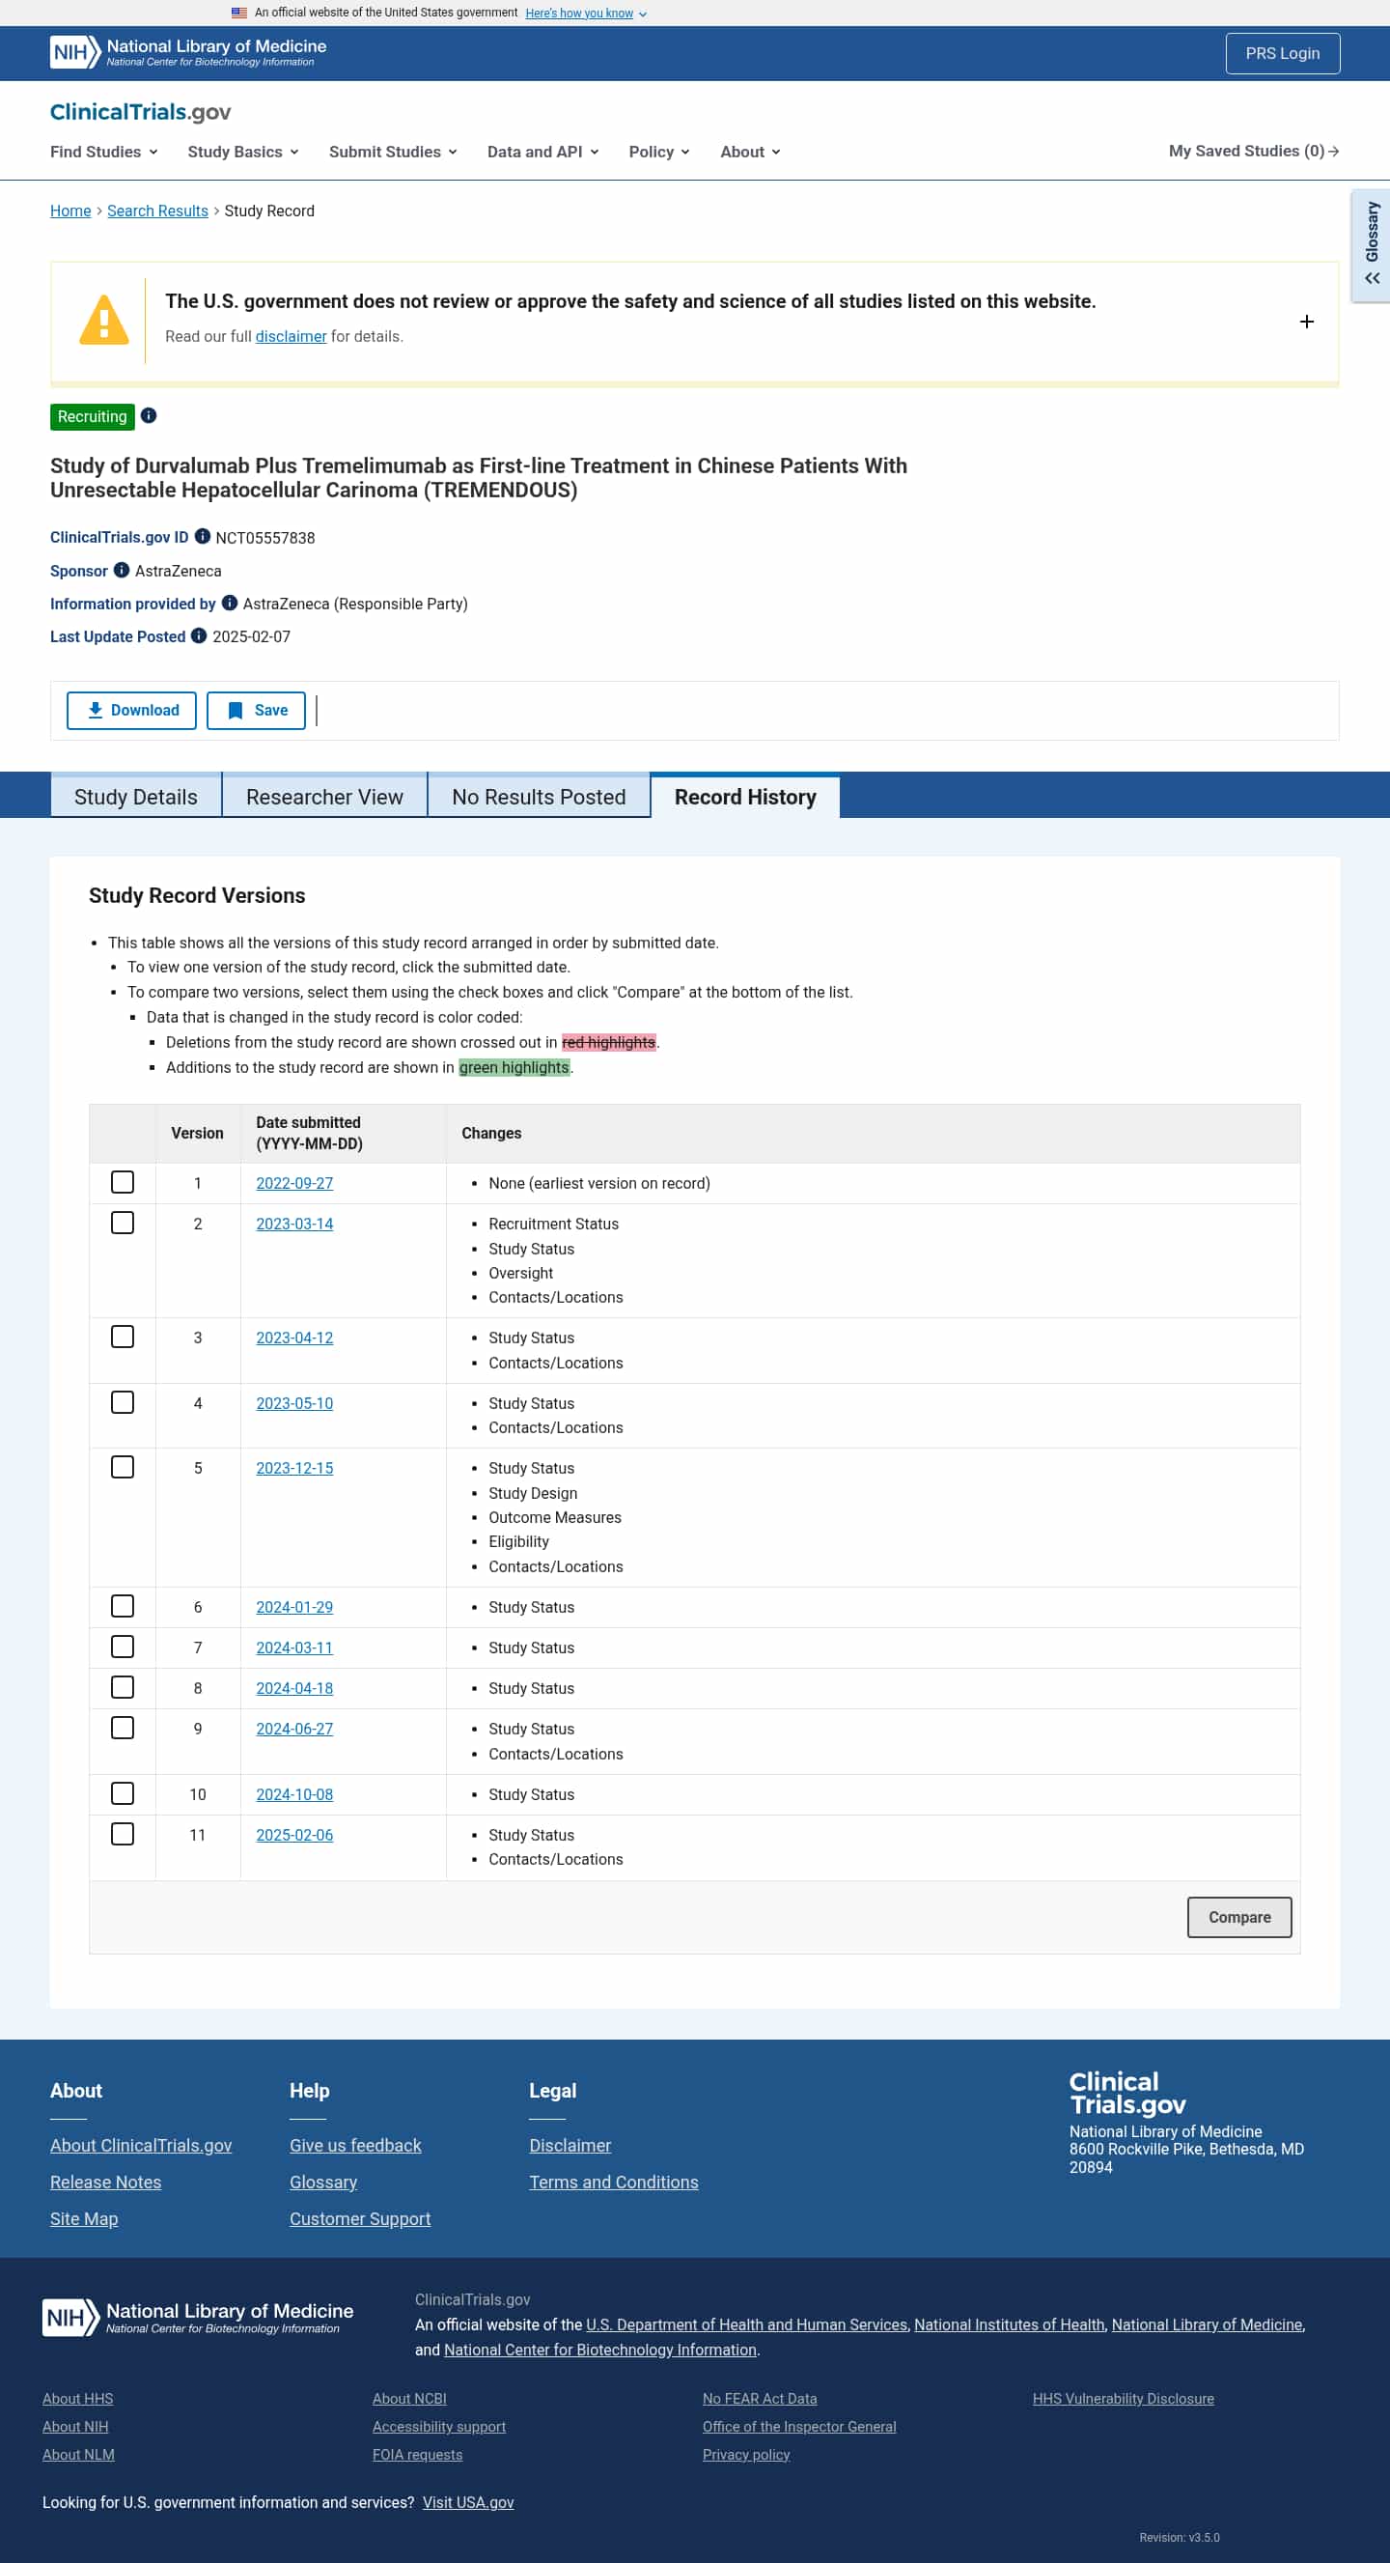Check the box for version 1
This screenshot has height=2563, width=1390.
tap(123, 1182)
